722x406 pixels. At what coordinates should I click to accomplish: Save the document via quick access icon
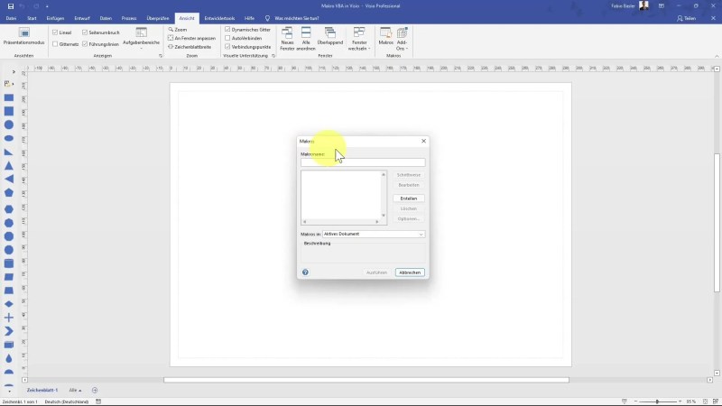click(11, 6)
